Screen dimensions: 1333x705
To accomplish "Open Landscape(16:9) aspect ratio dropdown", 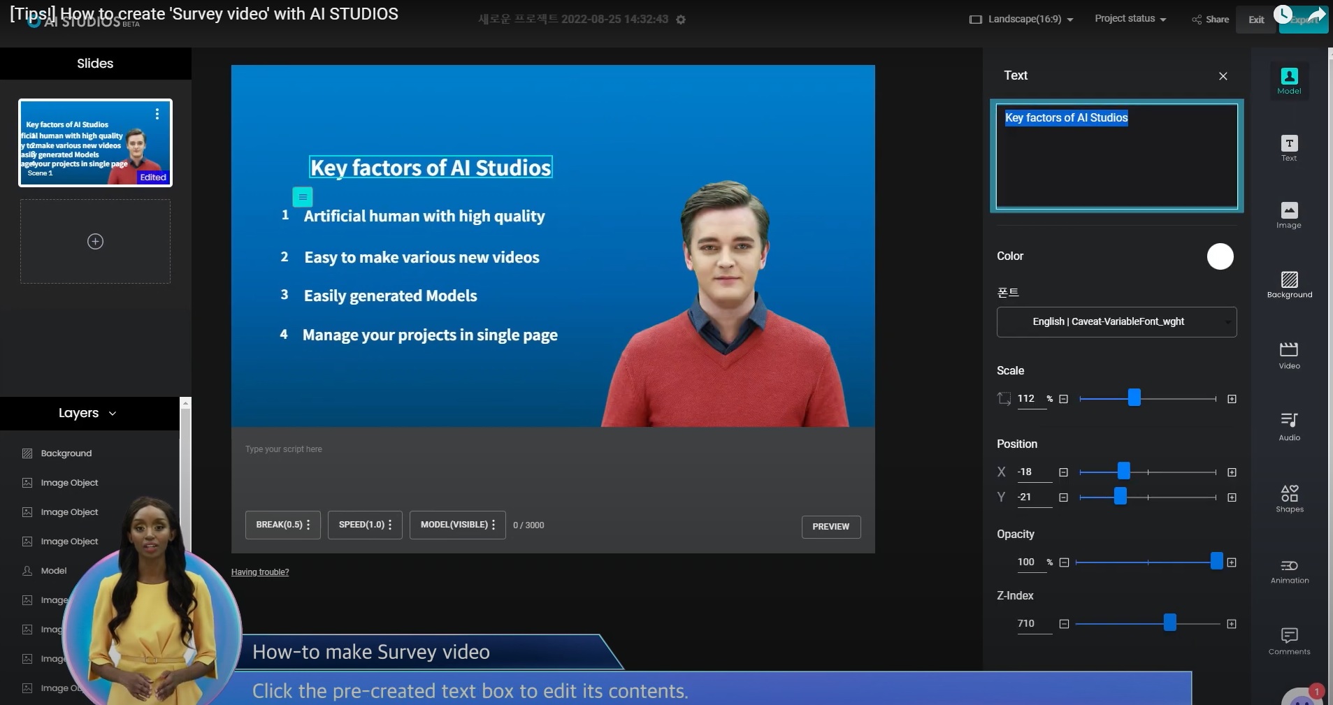I will (x=1021, y=20).
